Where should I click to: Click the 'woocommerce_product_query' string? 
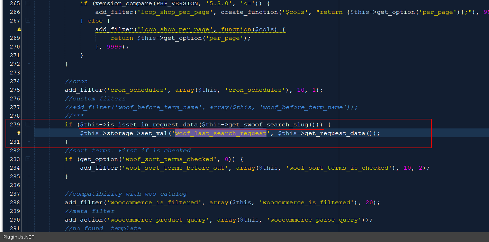click(x=158, y=220)
